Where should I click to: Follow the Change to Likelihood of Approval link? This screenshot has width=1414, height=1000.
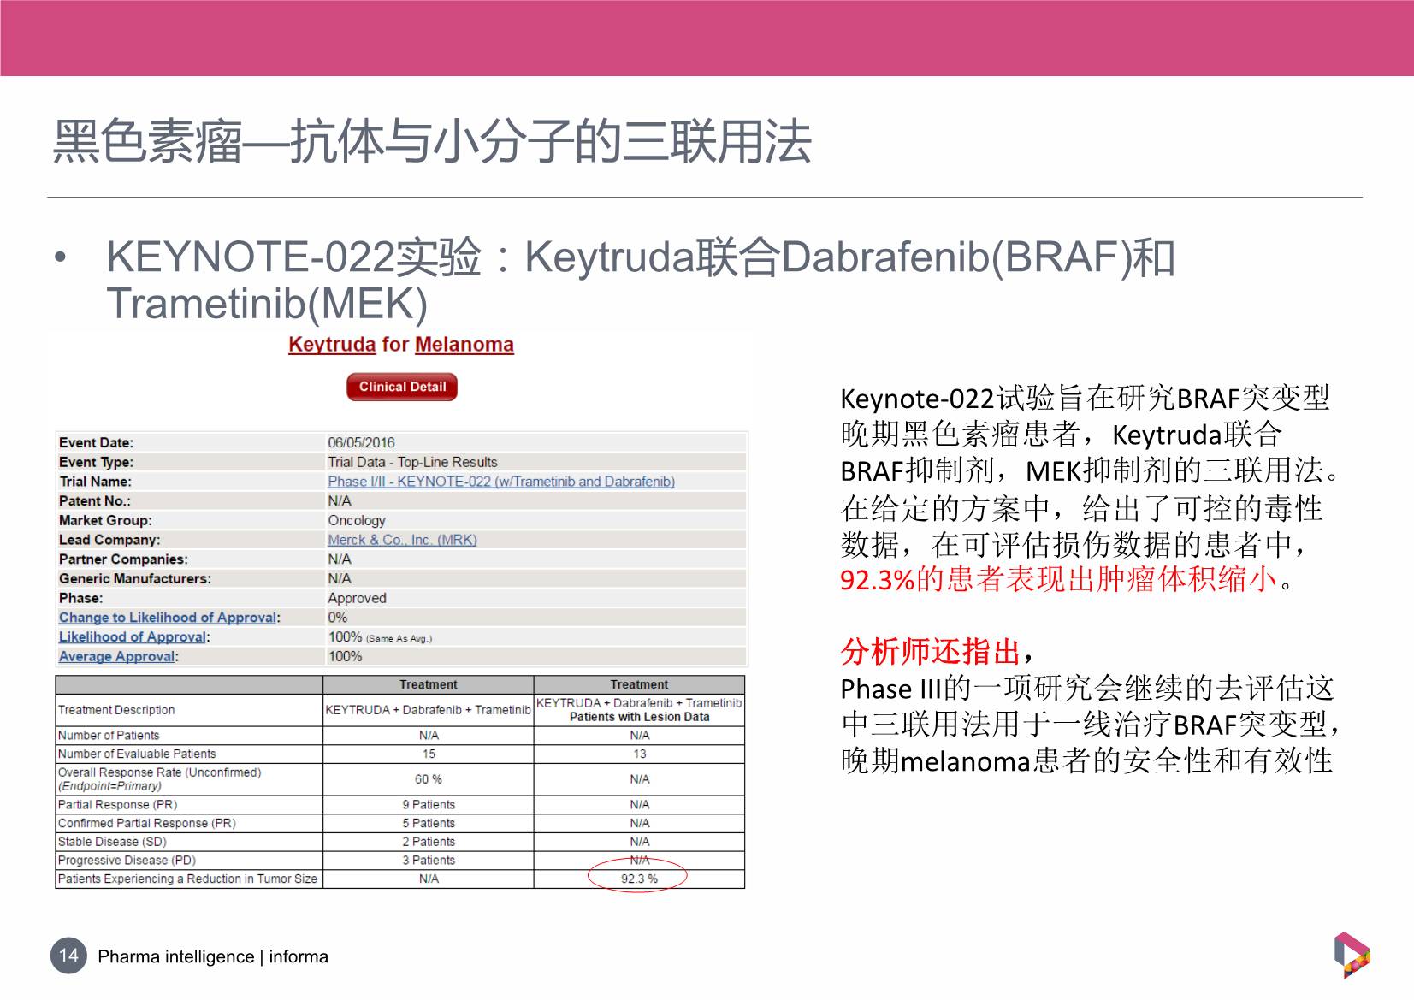click(x=168, y=618)
